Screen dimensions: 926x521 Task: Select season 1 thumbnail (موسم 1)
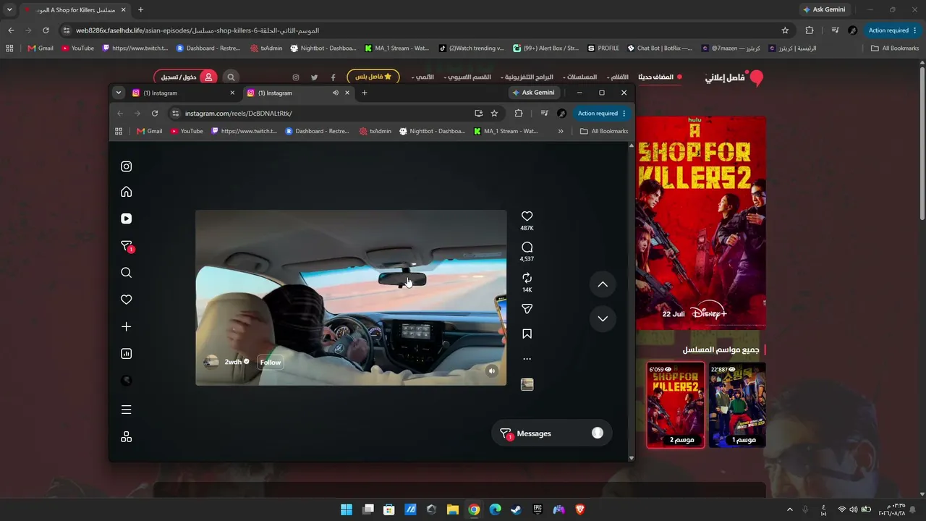tap(737, 405)
